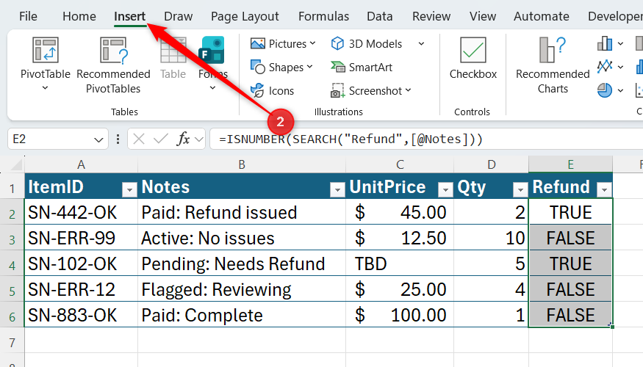Select cell SN-883-OK
This screenshot has height=367, width=643.
pyautogui.click(x=81, y=315)
